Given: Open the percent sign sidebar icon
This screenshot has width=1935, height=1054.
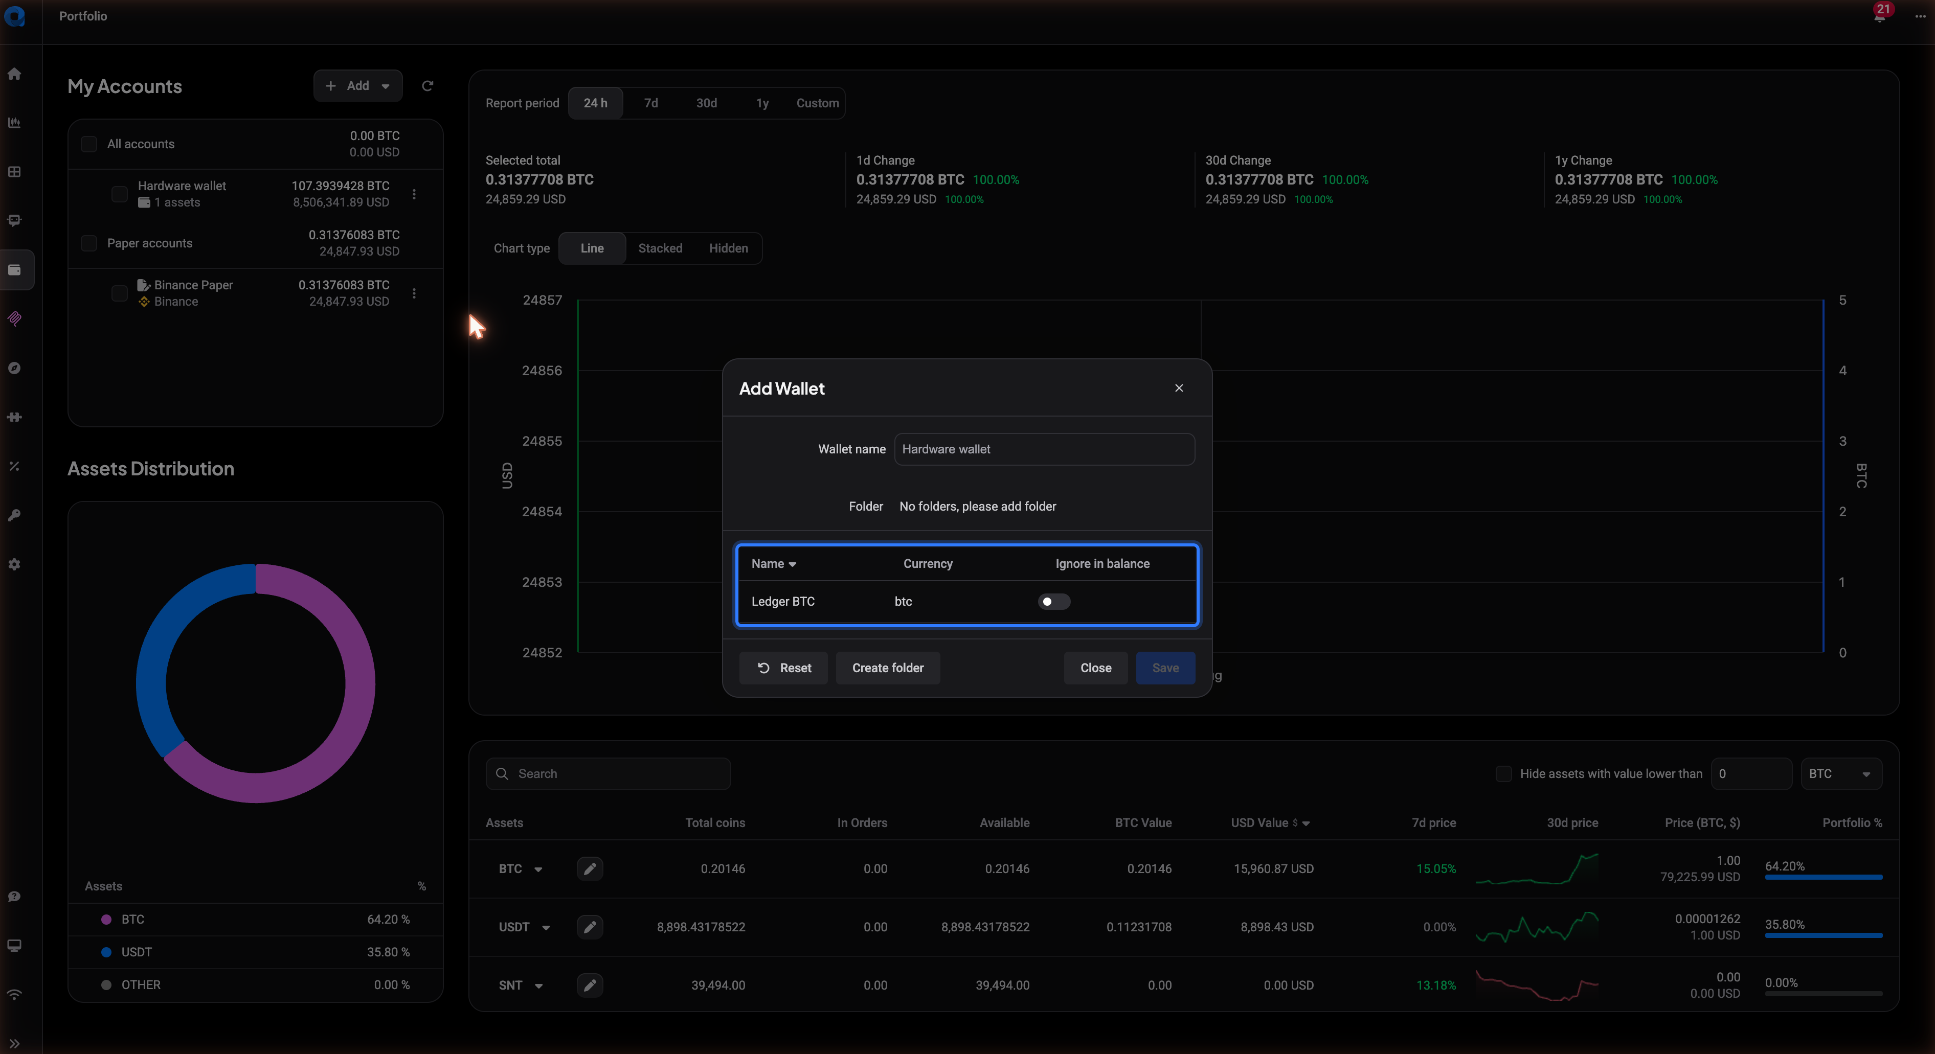Looking at the screenshot, I should 14,466.
